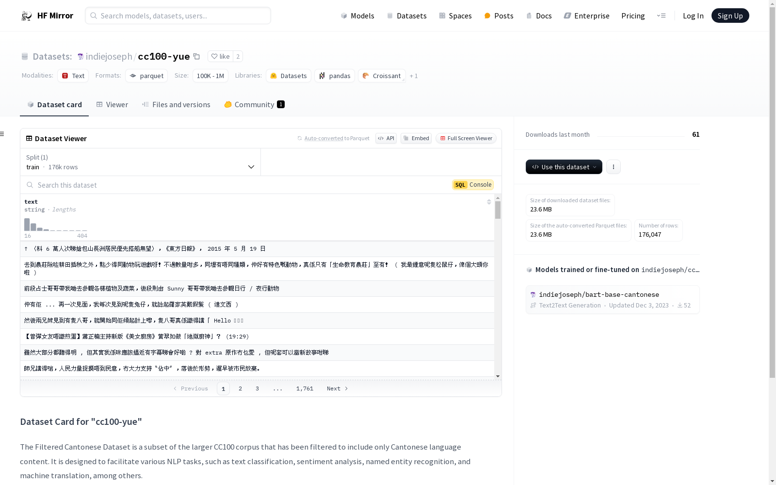Open the API button in Dataset Viewer
Image resolution: width=776 pixels, height=485 pixels.
pos(386,138)
